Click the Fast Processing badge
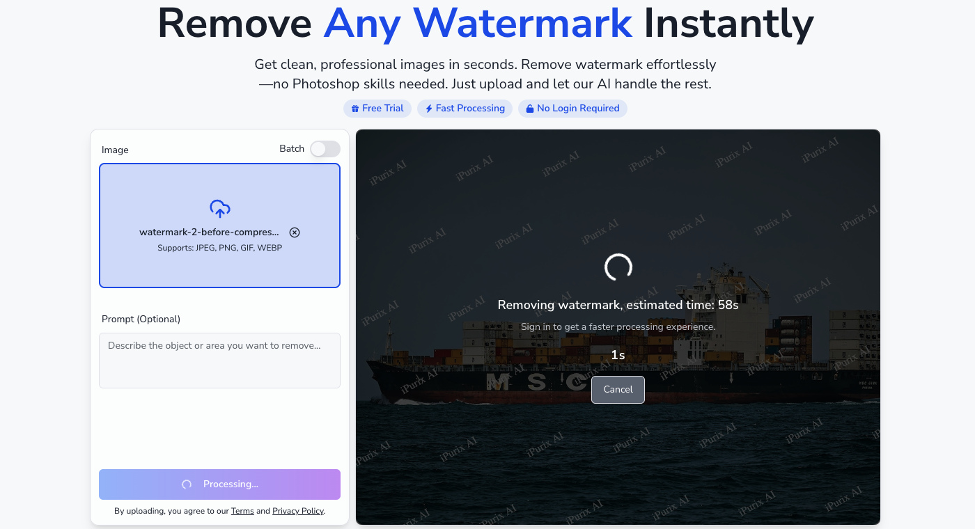975x529 pixels. click(x=465, y=109)
